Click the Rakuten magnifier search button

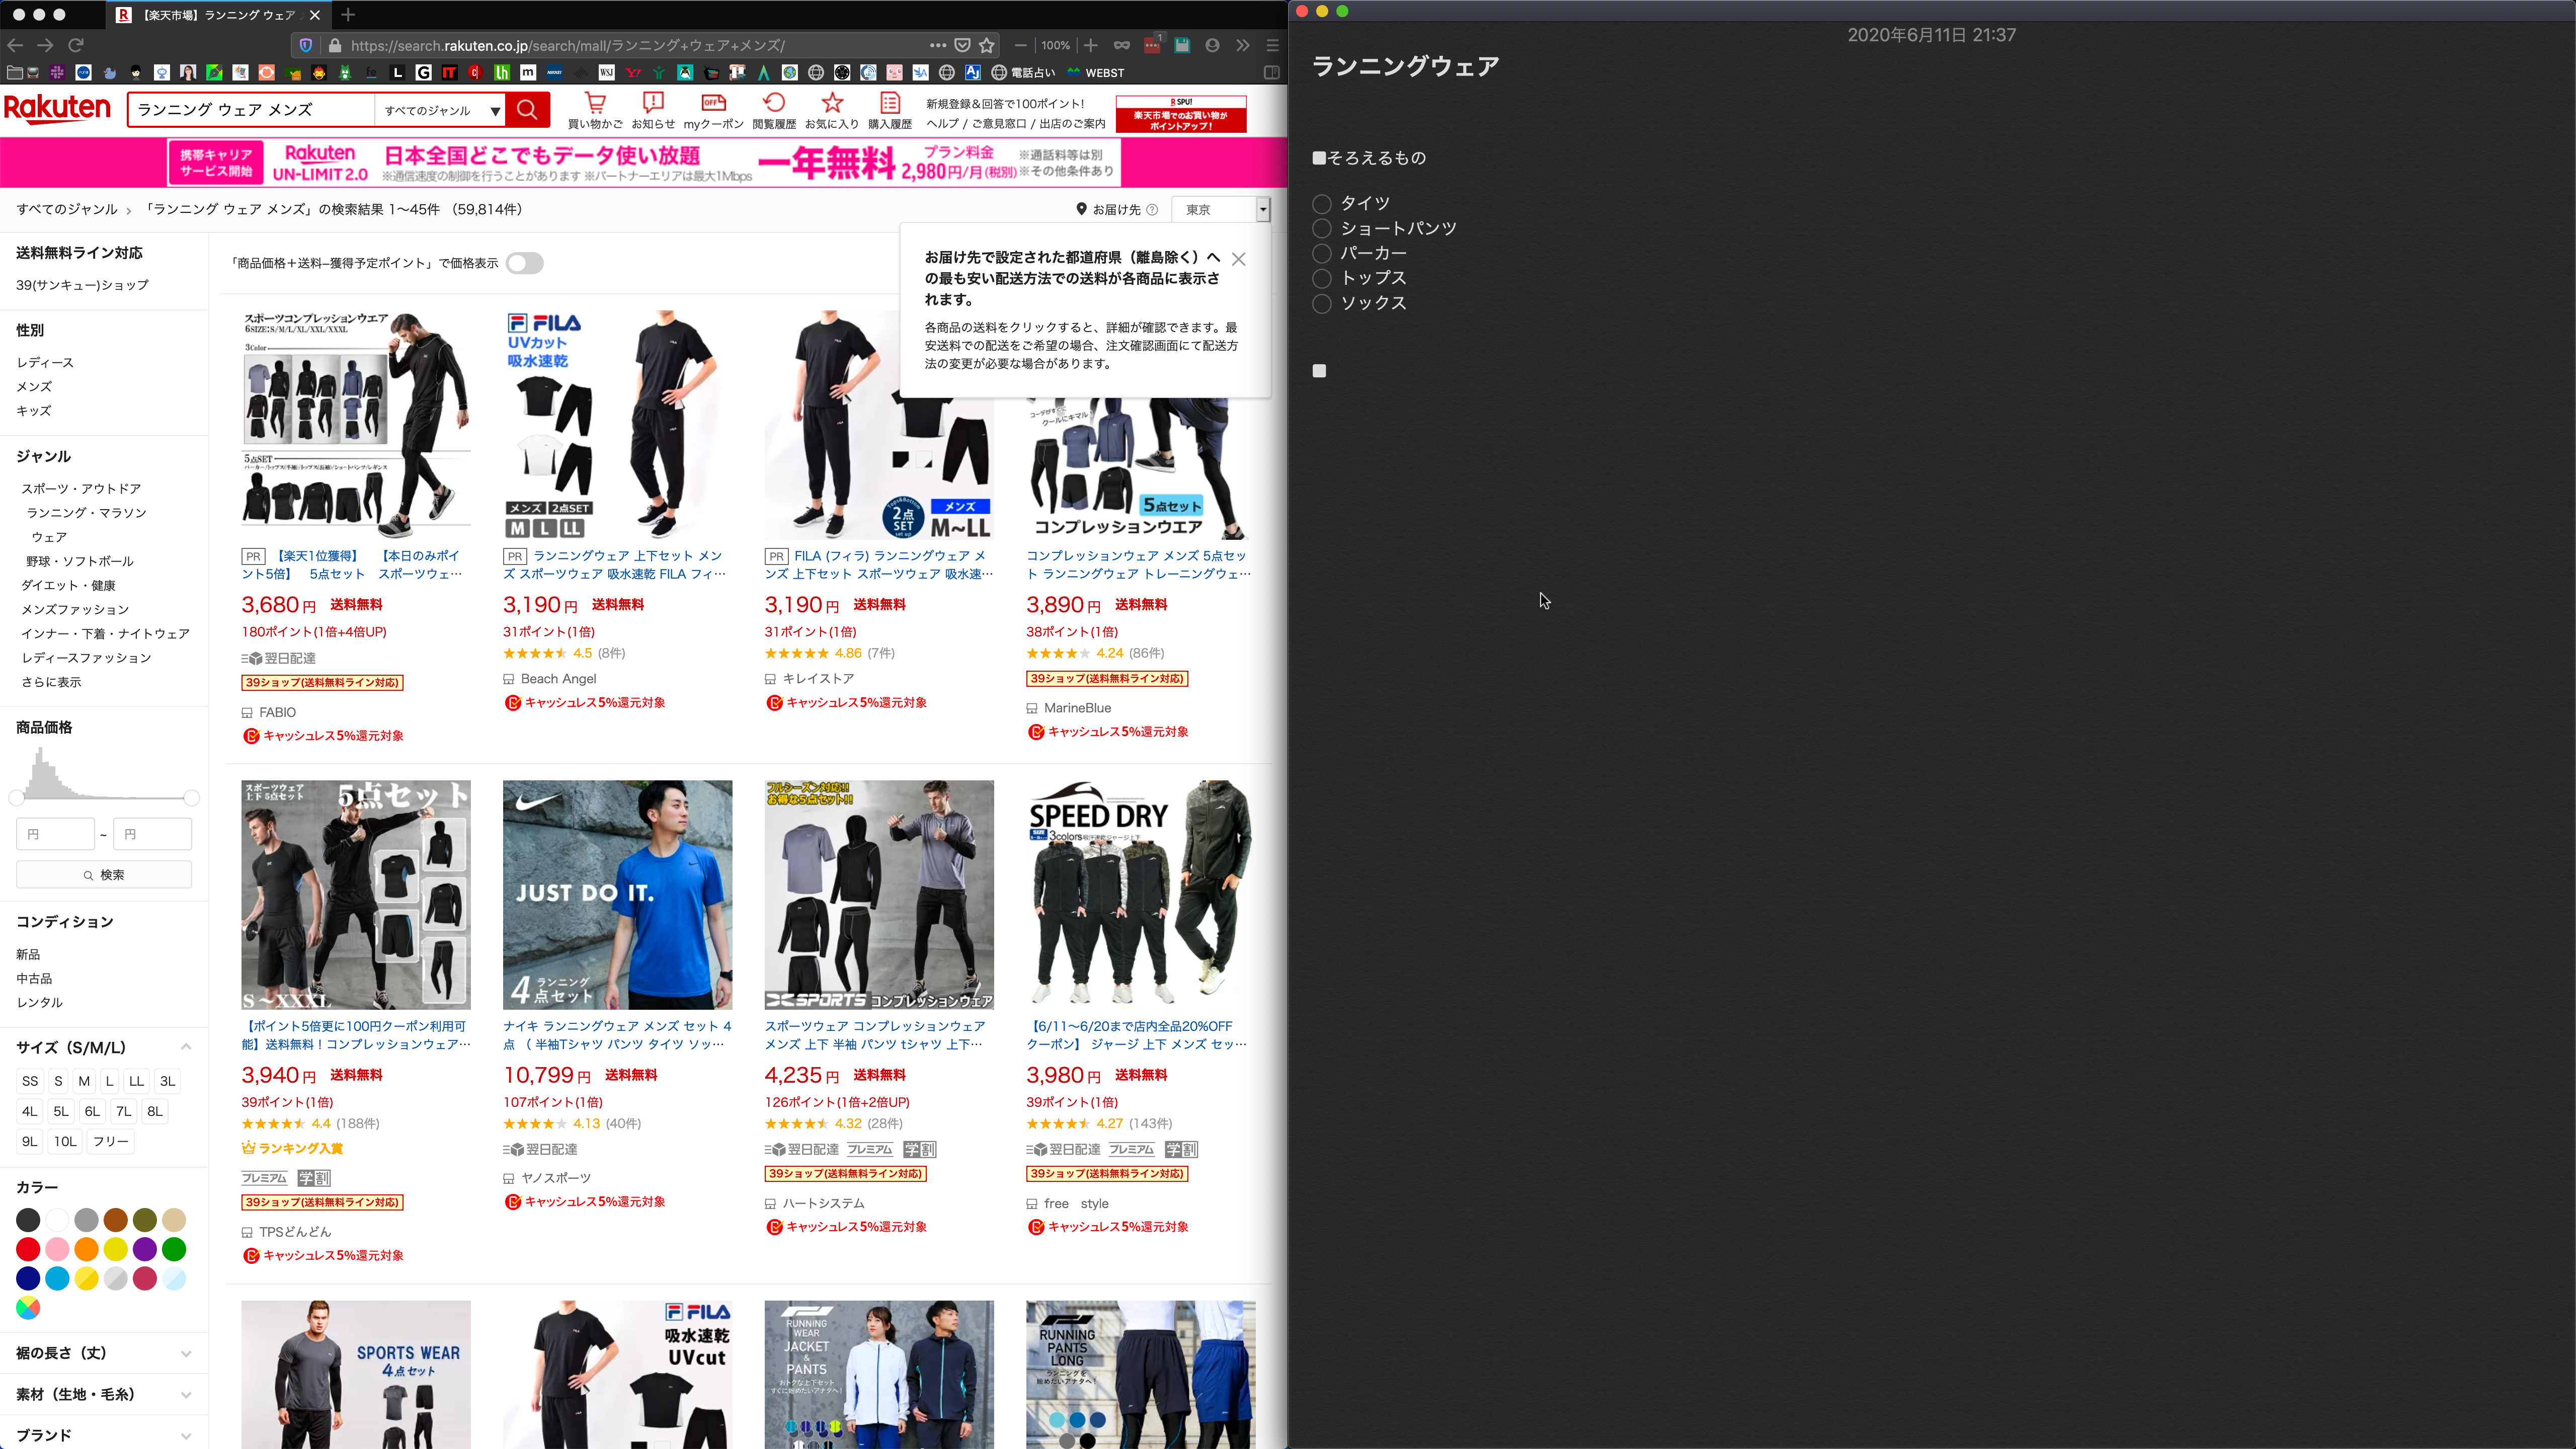528,110
